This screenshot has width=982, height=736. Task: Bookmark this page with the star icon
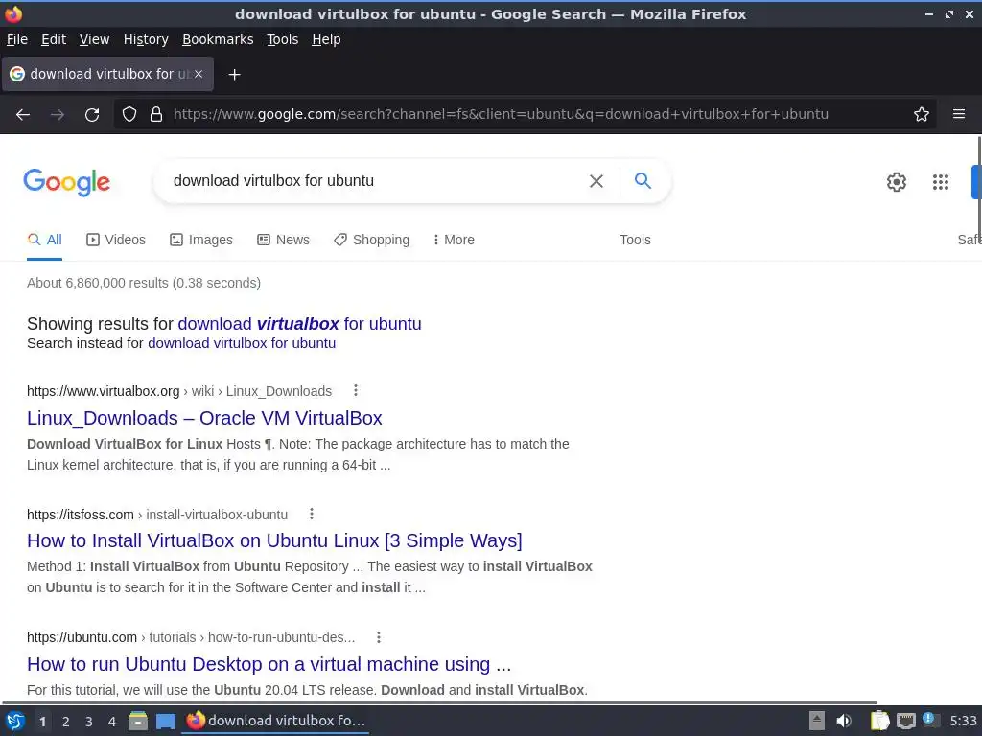[922, 115]
